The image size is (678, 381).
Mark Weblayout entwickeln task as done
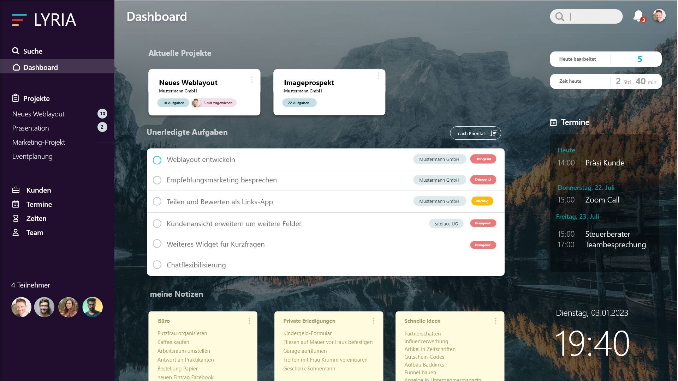(x=157, y=160)
